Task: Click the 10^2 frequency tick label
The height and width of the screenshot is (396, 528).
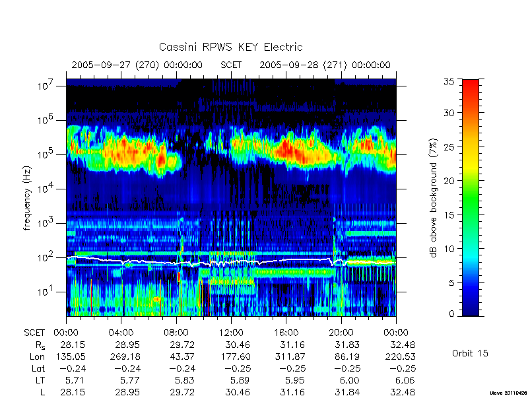Action: point(46,257)
